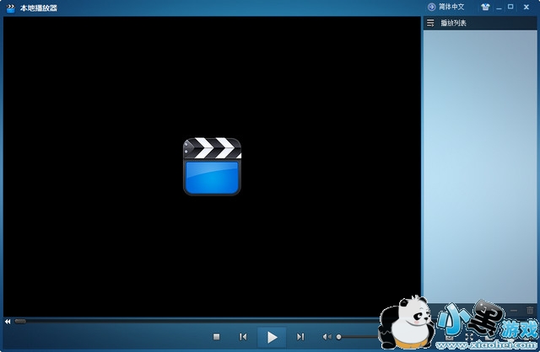Click the clapperboard logo in the video area
540x352 pixels.
212,167
